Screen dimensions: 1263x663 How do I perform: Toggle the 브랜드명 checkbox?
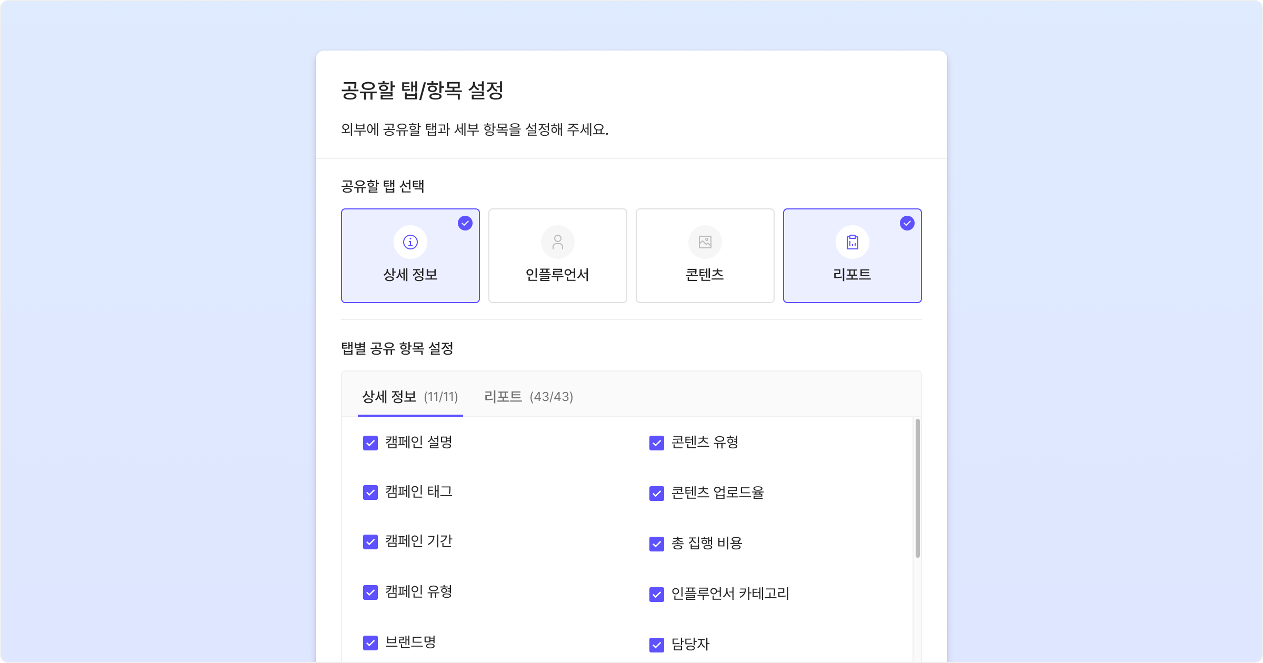(x=370, y=643)
